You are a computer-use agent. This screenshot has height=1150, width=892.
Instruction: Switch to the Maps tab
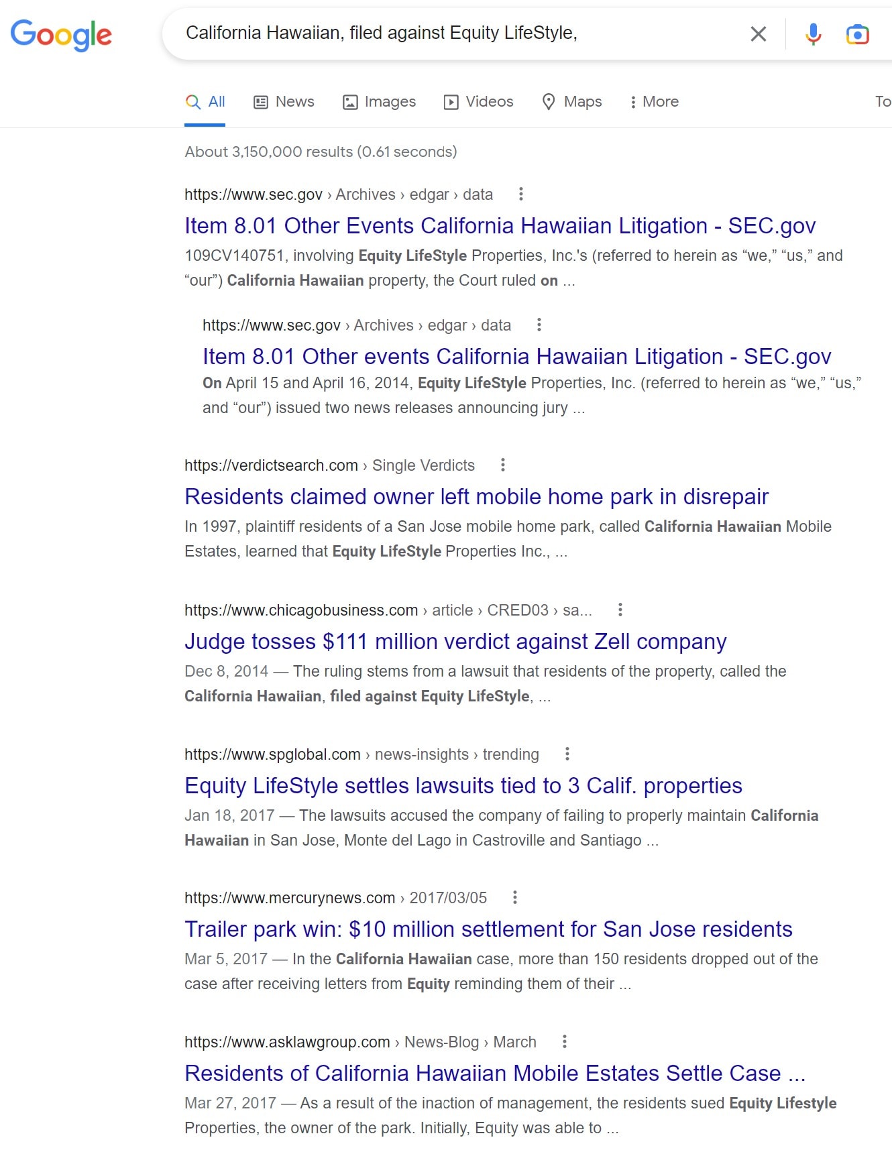click(572, 102)
